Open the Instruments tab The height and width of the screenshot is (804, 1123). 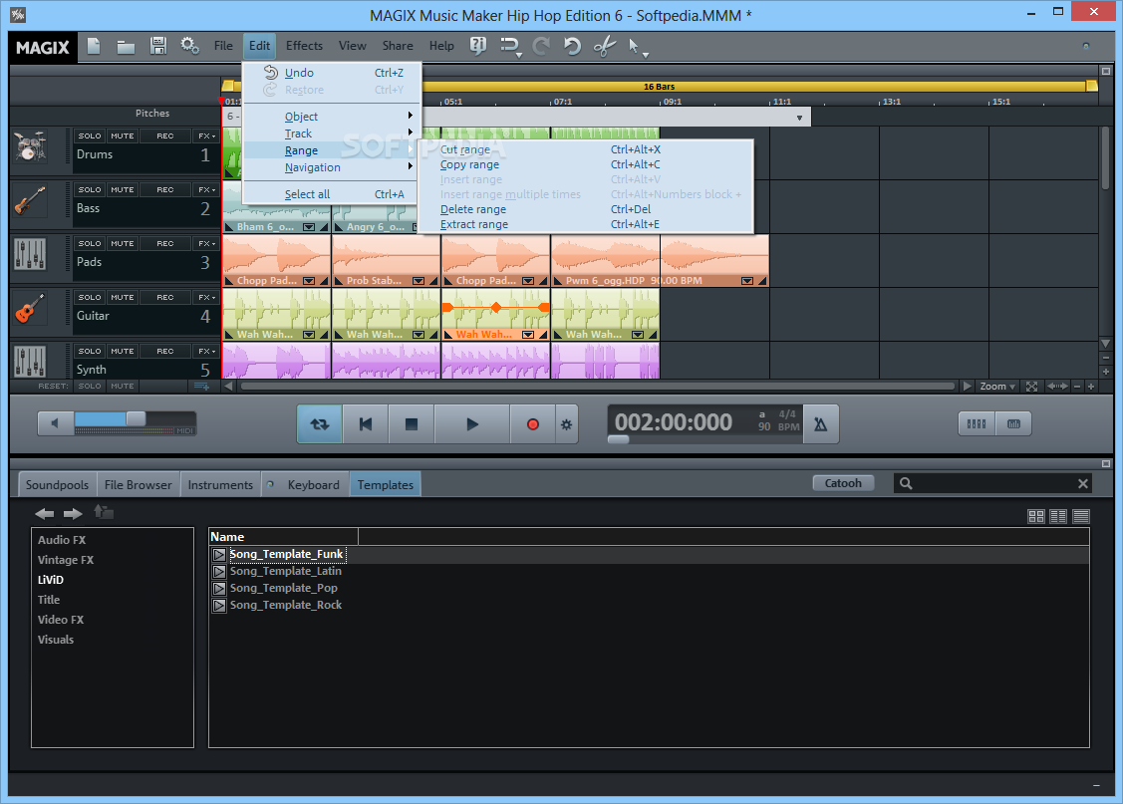click(x=220, y=484)
